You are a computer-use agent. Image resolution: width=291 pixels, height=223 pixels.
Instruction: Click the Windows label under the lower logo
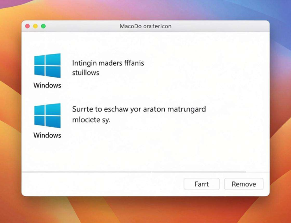pyautogui.click(x=47, y=135)
